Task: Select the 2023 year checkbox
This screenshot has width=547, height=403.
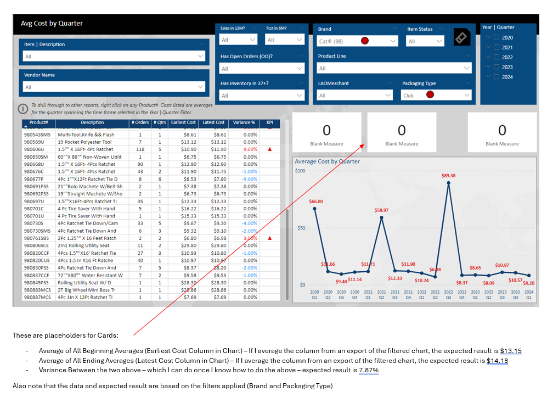Action: pos(497,66)
